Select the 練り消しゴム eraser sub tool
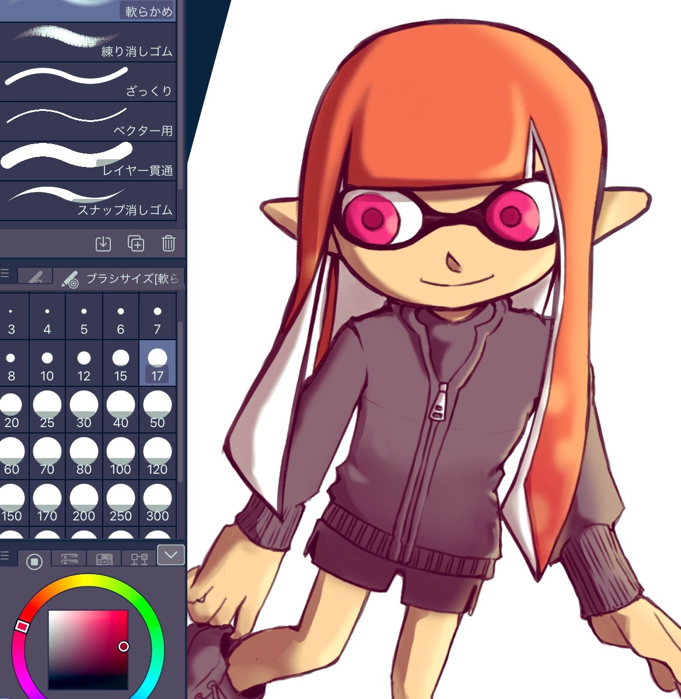The height and width of the screenshot is (699, 681). 88,42
